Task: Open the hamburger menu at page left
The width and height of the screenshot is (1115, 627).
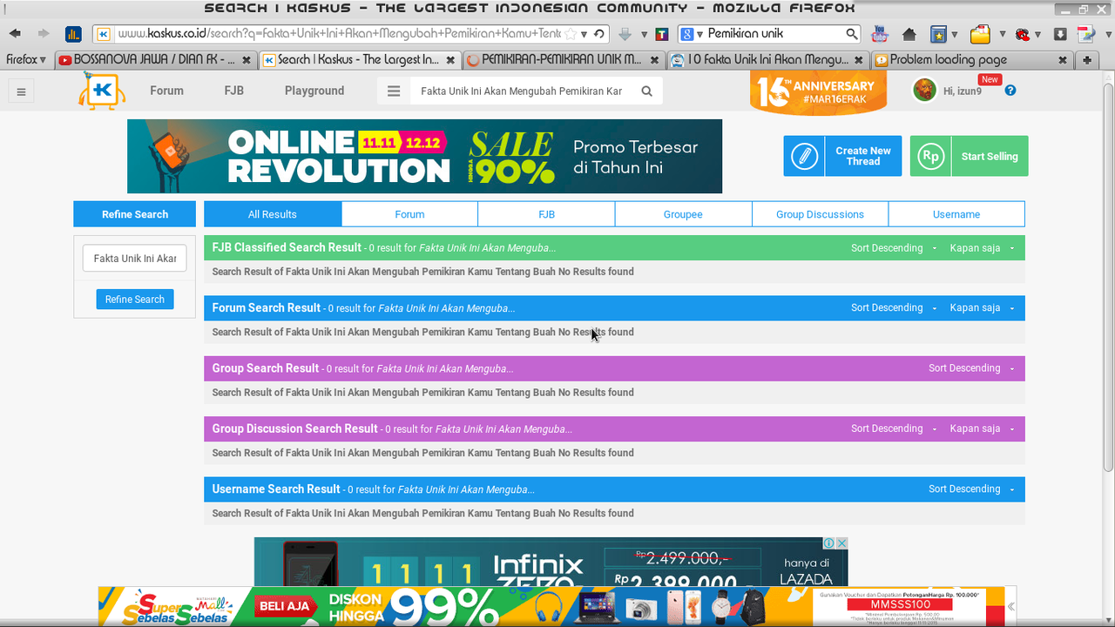Action: click(22, 91)
